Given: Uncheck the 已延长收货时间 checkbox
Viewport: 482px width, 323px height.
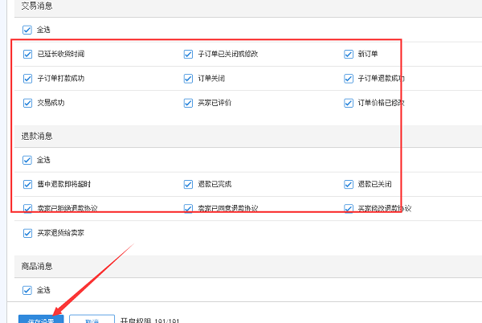Looking at the screenshot, I should click(x=27, y=54).
